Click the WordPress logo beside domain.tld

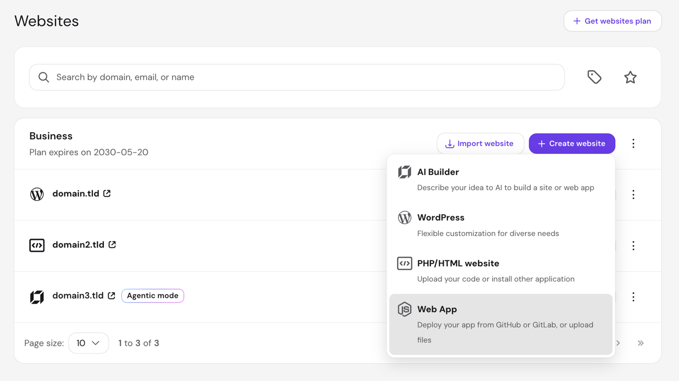[37, 194]
